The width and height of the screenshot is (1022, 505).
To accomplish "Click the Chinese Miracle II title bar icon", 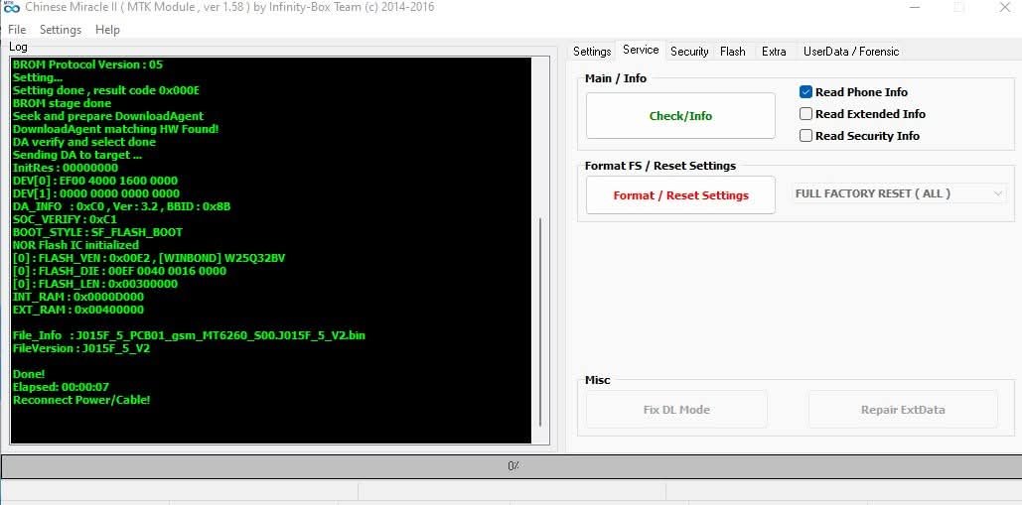I will pyautogui.click(x=13, y=8).
